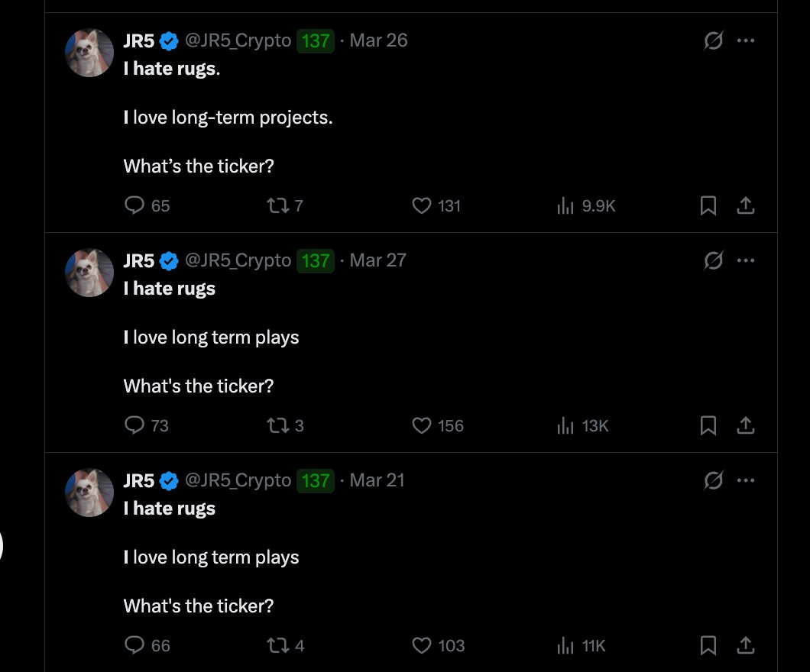Share the Mar 27 tweet
The height and width of the screenshot is (672, 810).
(x=746, y=425)
